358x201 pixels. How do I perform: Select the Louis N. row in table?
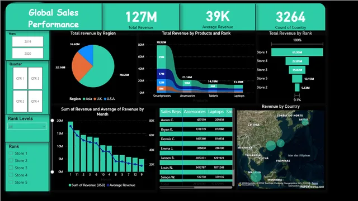196,167
